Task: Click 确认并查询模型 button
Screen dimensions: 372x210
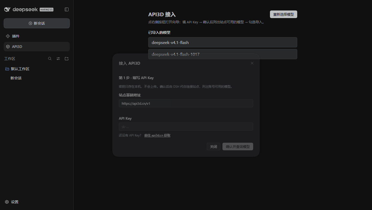Action: pyautogui.click(x=238, y=147)
